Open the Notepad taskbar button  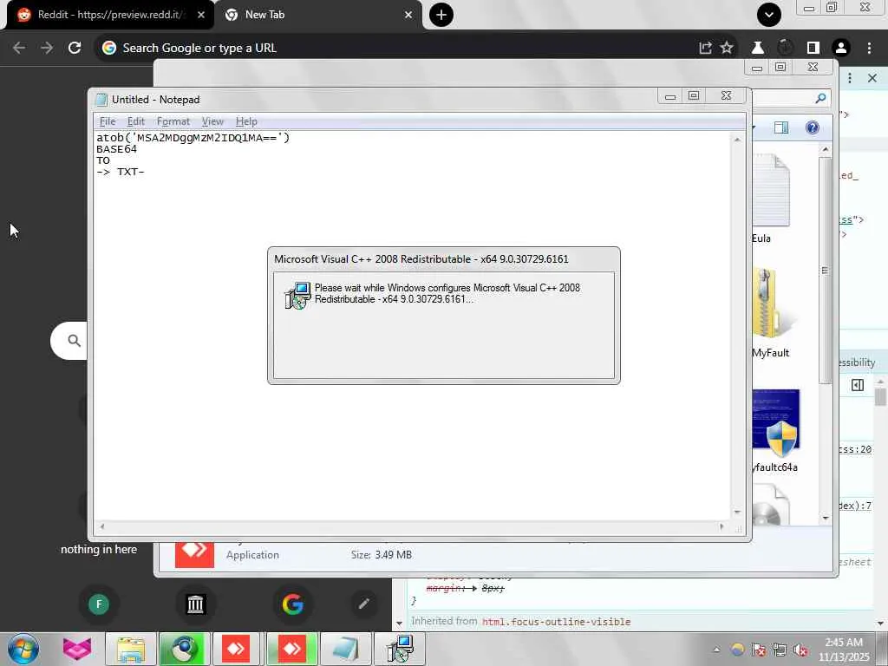coord(345,649)
